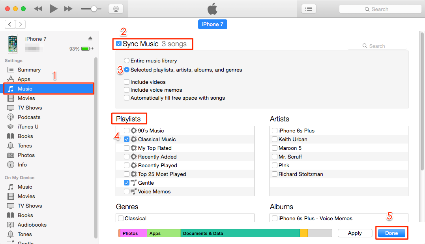Image resolution: width=425 pixels, height=244 pixels.
Task: Eject the iPhone 7 device
Action: click(x=90, y=39)
